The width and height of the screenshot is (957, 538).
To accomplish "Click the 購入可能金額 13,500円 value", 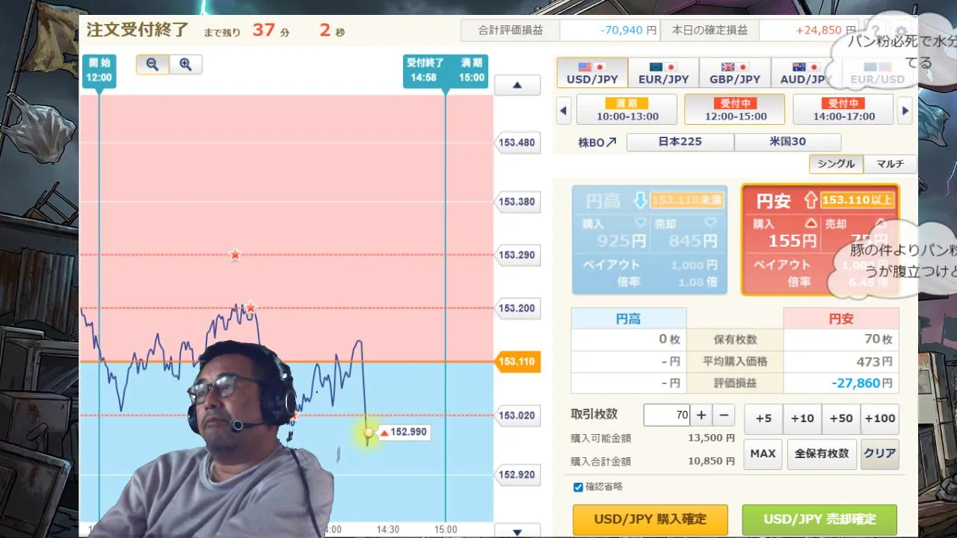I will [711, 438].
